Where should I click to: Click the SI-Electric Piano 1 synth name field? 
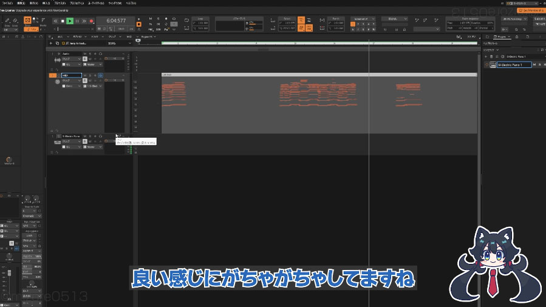pos(514,64)
